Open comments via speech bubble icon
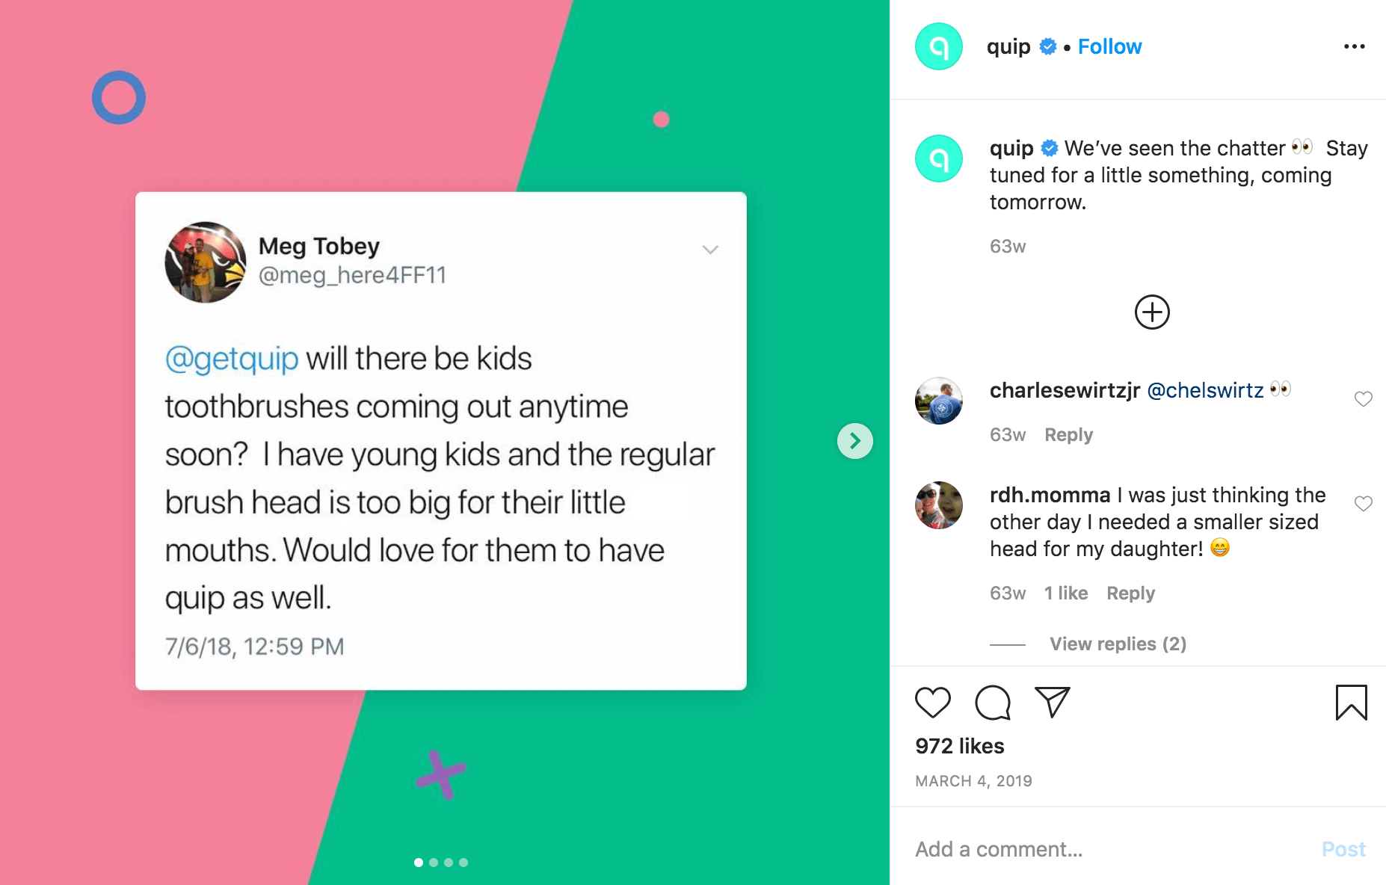 993,703
